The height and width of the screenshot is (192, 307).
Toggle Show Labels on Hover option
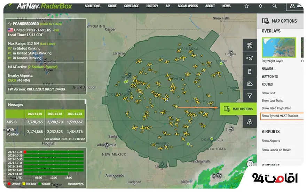(x=276, y=150)
